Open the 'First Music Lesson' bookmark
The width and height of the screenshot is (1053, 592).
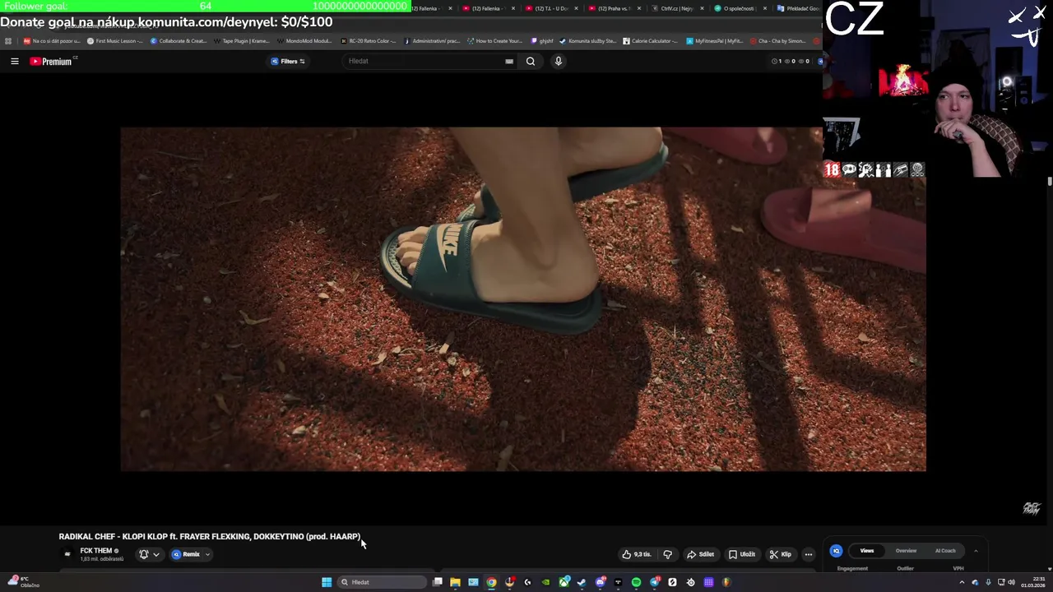click(114, 40)
